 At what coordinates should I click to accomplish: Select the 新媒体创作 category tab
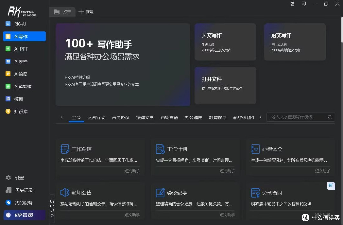coord(244,117)
